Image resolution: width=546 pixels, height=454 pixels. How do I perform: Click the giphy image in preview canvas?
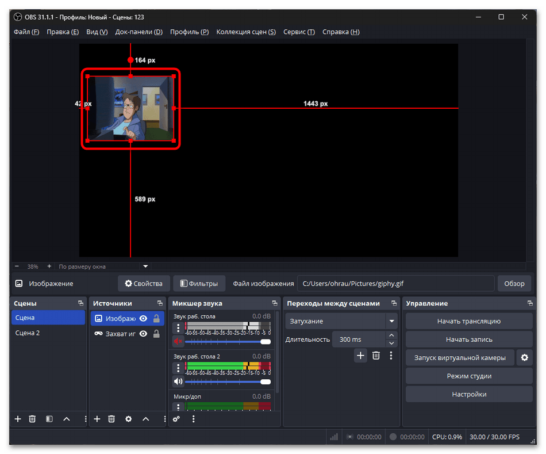tap(130, 108)
